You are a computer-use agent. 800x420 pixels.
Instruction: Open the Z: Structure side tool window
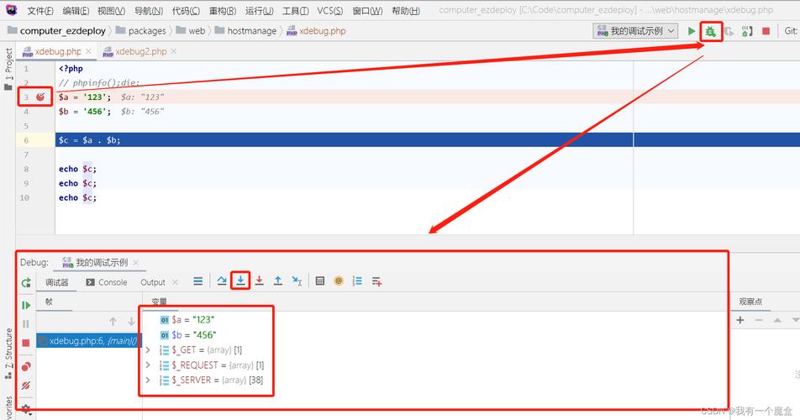8,353
